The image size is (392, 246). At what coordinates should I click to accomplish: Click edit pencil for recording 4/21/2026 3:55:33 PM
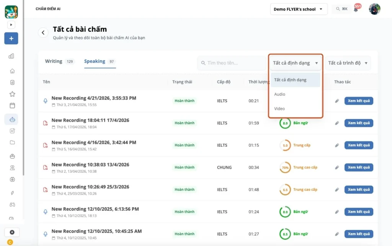pyautogui.click(x=337, y=101)
